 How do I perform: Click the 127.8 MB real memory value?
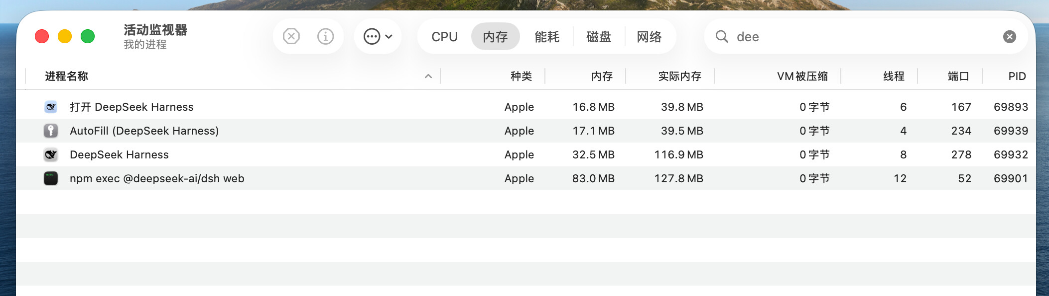(678, 178)
